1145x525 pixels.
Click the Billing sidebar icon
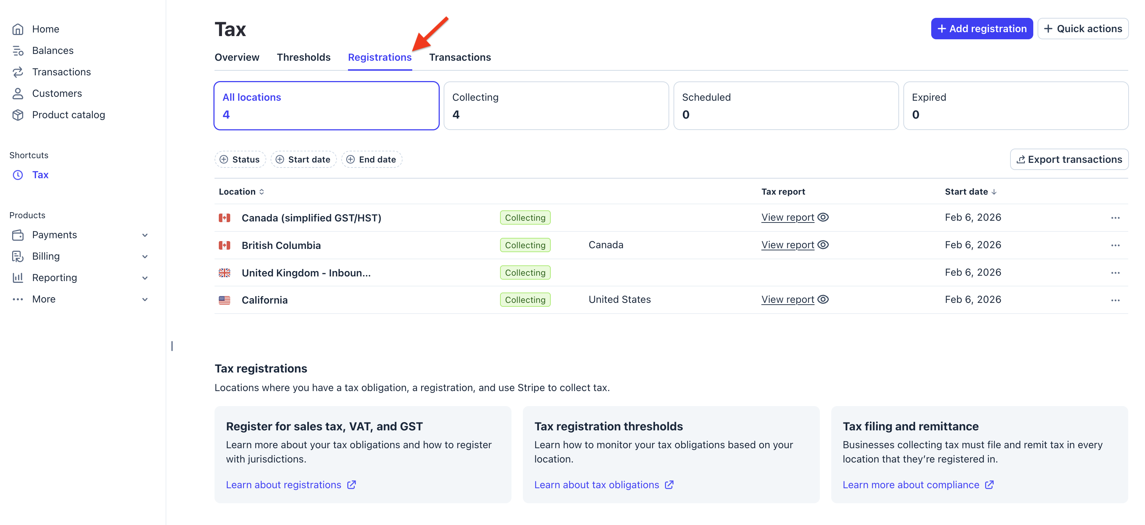tap(18, 256)
